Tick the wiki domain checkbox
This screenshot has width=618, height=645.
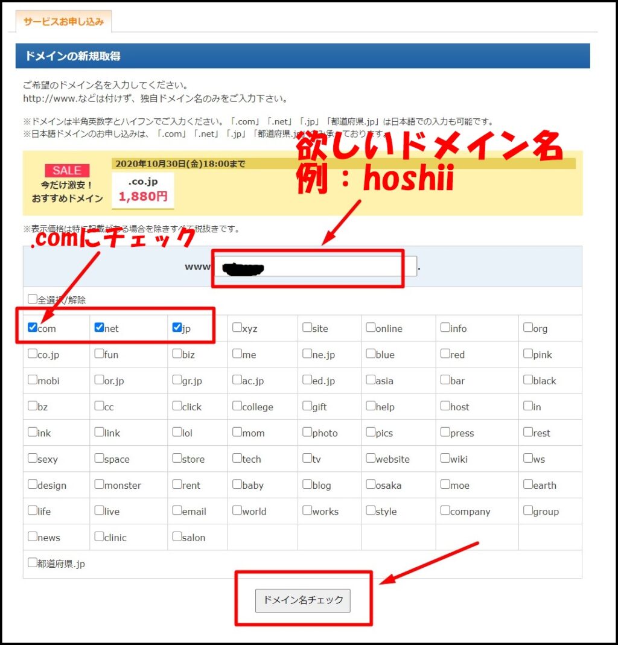445,458
